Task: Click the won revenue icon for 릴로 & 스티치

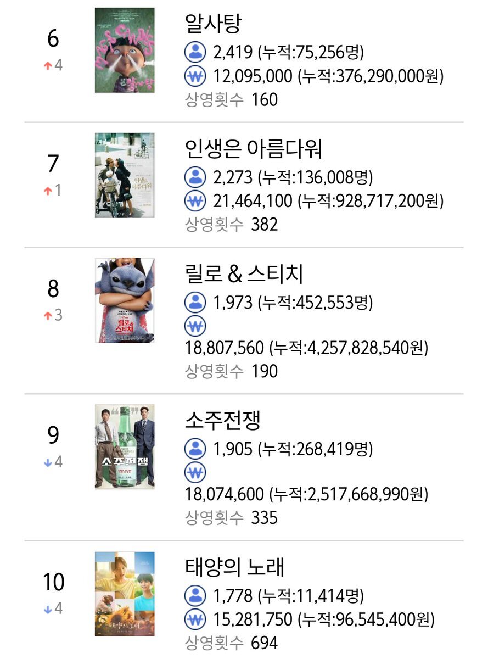Action: pyautogui.click(x=195, y=326)
